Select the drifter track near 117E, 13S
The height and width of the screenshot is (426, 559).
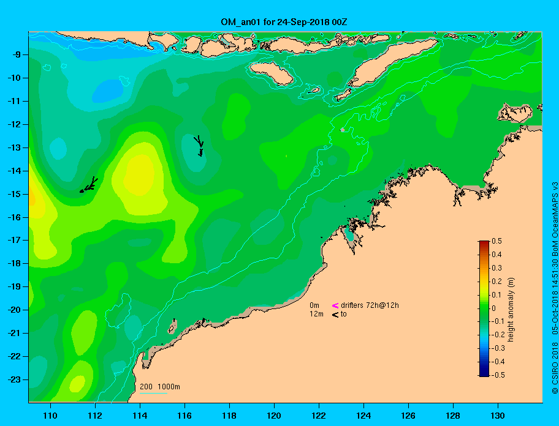point(199,146)
